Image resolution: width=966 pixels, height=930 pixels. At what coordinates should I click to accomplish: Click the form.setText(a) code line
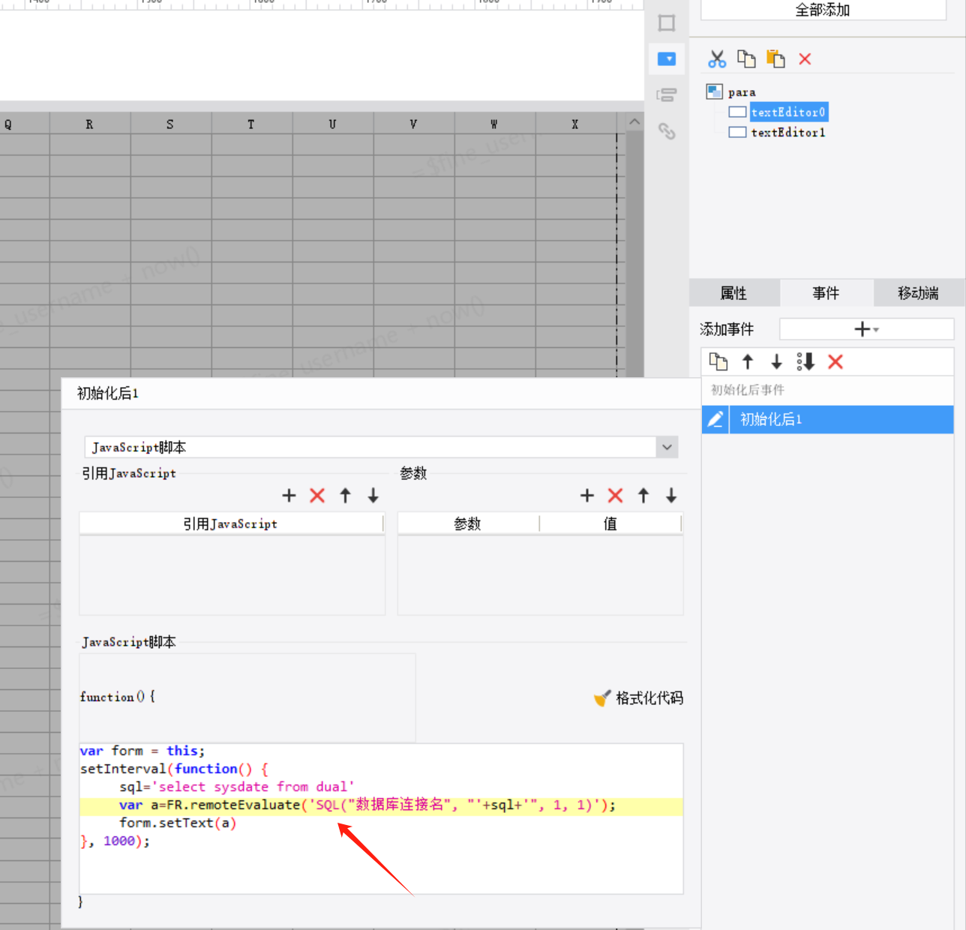[x=178, y=823]
